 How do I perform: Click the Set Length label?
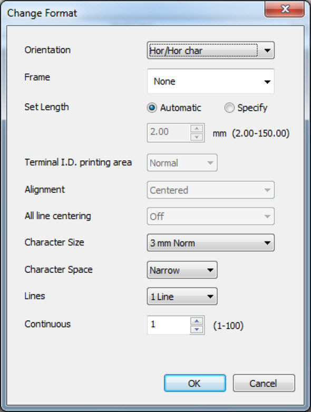pos(46,107)
